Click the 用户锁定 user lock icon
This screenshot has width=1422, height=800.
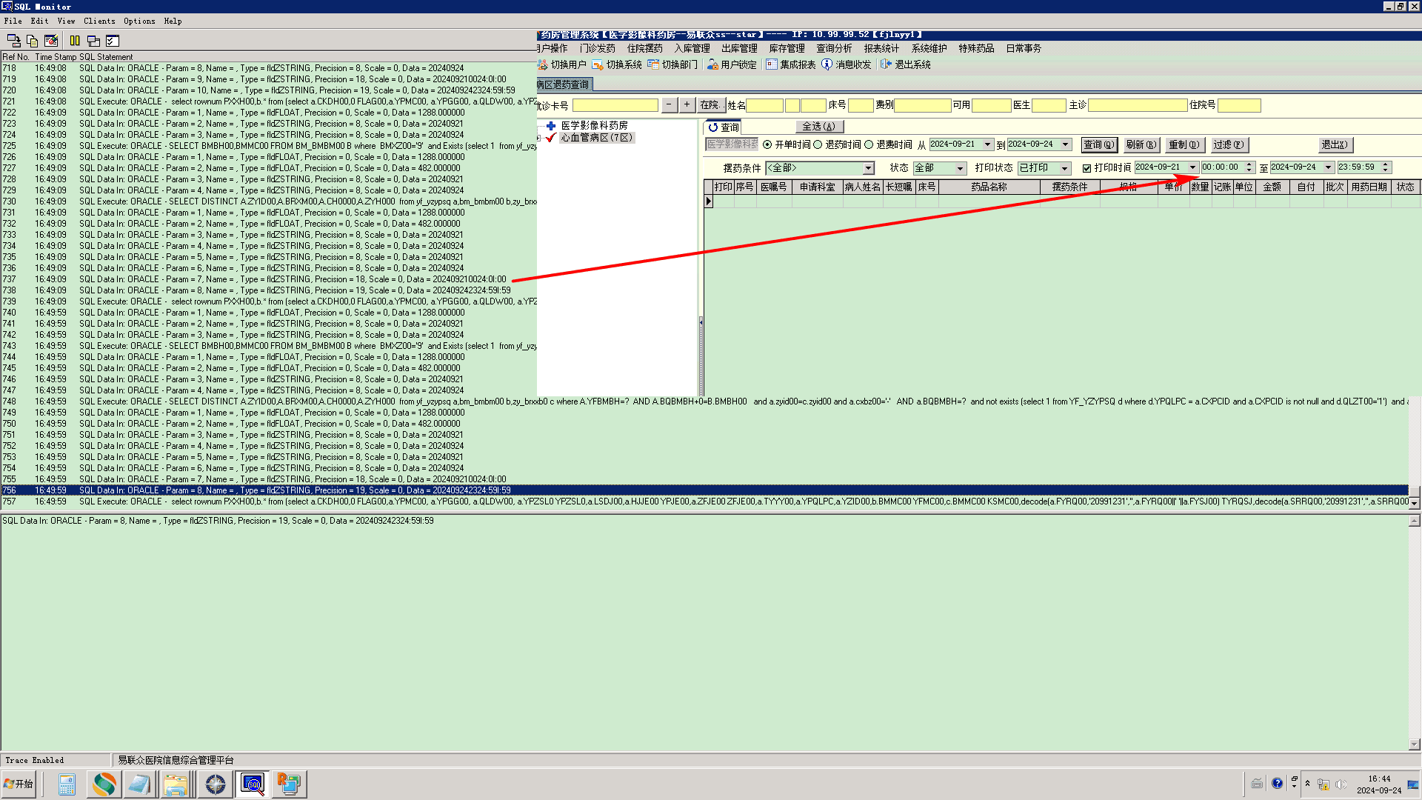(712, 65)
